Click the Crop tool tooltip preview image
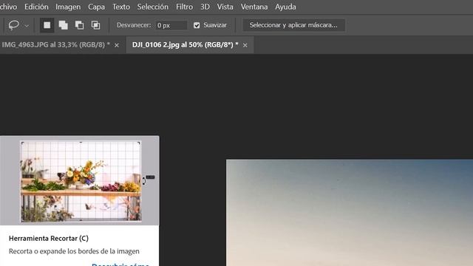The width and height of the screenshot is (473, 266). coord(80,180)
